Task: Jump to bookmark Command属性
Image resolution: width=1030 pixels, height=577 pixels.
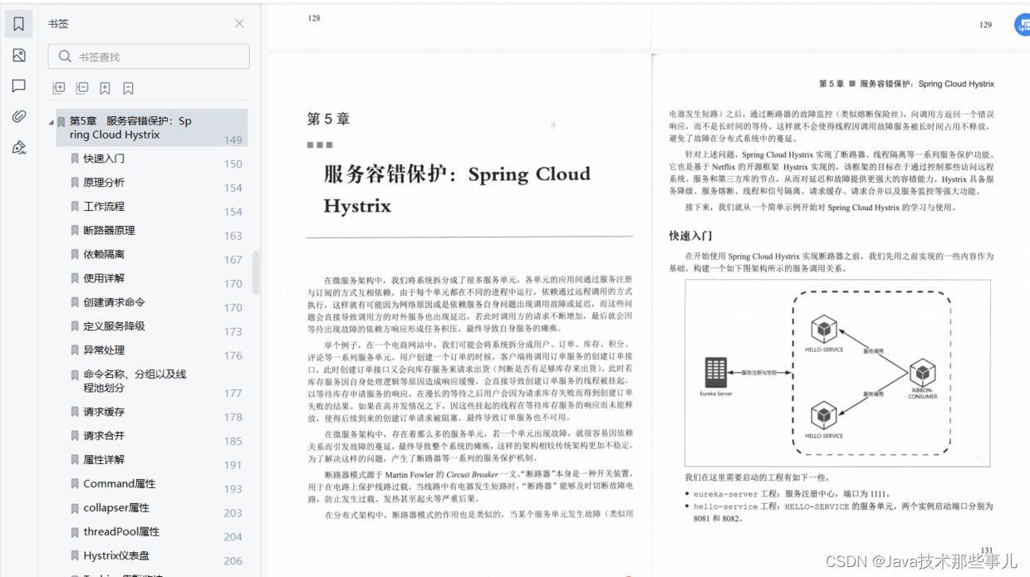Action: click(119, 483)
